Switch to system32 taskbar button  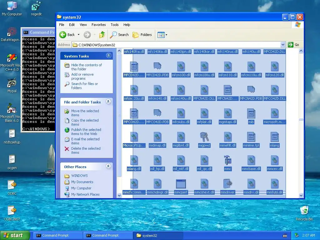tap(158, 236)
